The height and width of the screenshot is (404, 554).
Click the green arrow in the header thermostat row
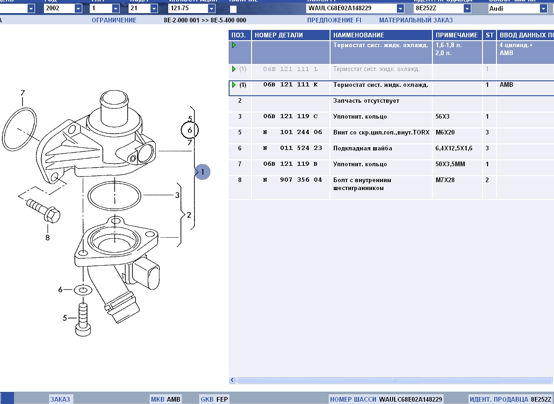(234, 45)
